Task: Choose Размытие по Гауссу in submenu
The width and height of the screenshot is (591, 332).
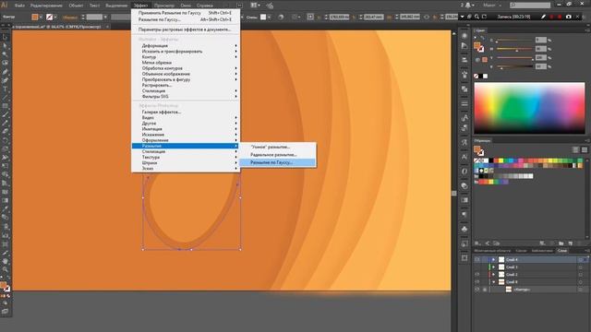Action: pyautogui.click(x=278, y=162)
